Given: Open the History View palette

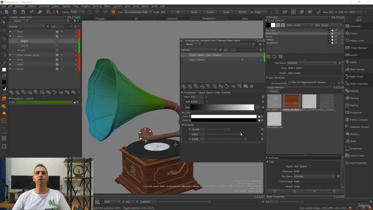Looking at the screenshot, I should point(355,41).
